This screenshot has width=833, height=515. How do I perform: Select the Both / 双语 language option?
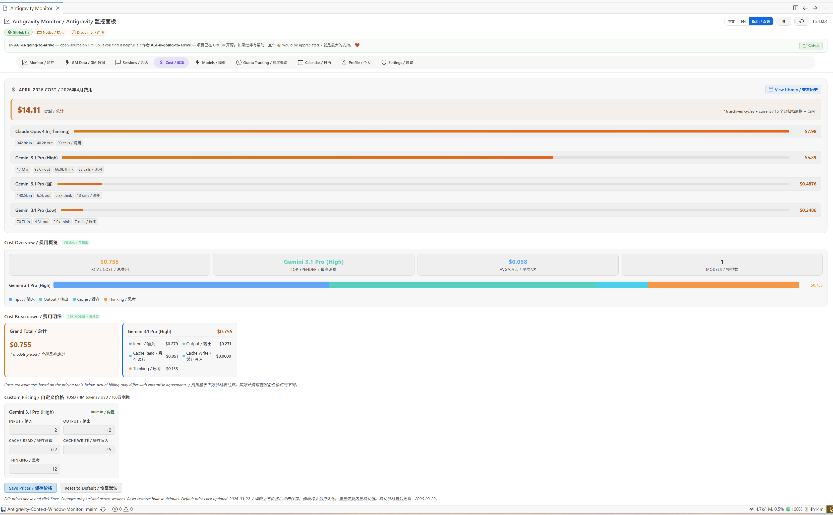[x=761, y=21]
